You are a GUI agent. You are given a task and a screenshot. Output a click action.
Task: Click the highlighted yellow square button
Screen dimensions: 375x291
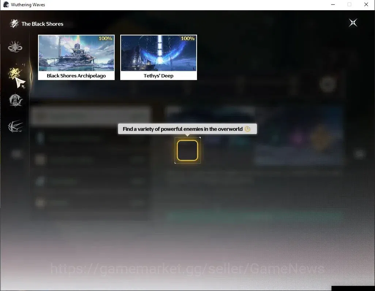click(187, 150)
